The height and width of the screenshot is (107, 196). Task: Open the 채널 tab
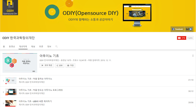pos(33,46)
